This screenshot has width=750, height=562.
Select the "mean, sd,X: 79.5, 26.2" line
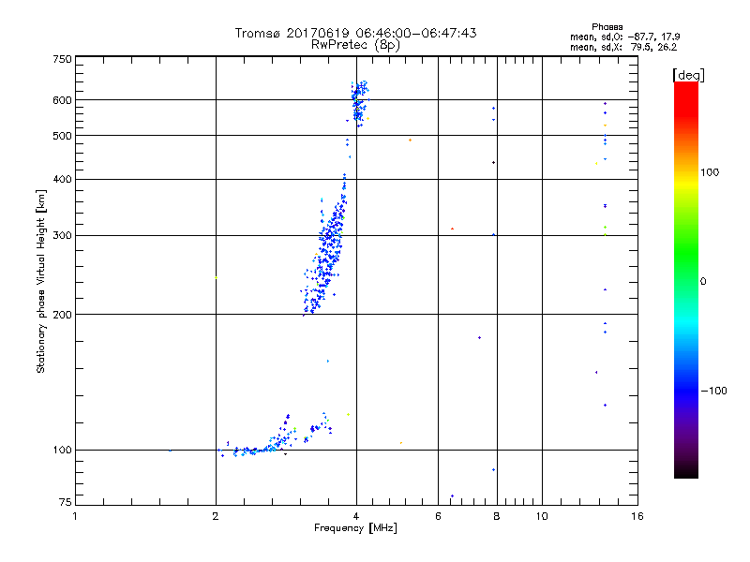click(623, 47)
